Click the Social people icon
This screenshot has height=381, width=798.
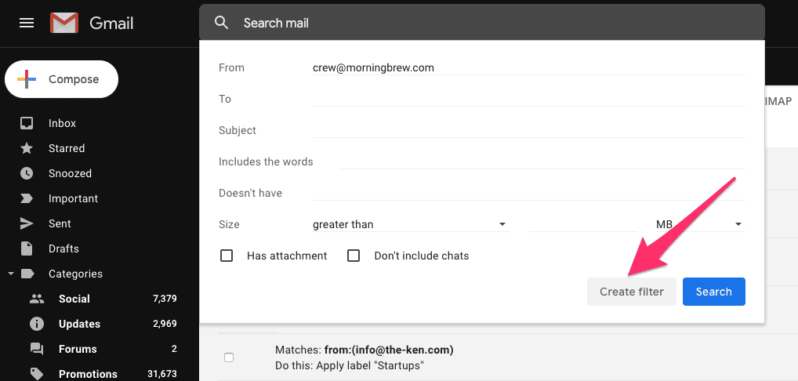pyautogui.click(x=37, y=299)
